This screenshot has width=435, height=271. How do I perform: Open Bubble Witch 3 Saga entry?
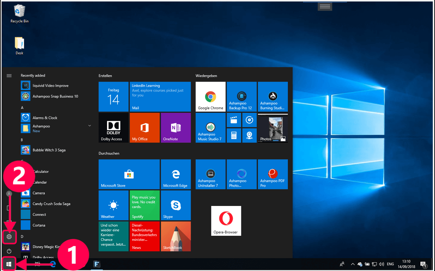(56, 150)
